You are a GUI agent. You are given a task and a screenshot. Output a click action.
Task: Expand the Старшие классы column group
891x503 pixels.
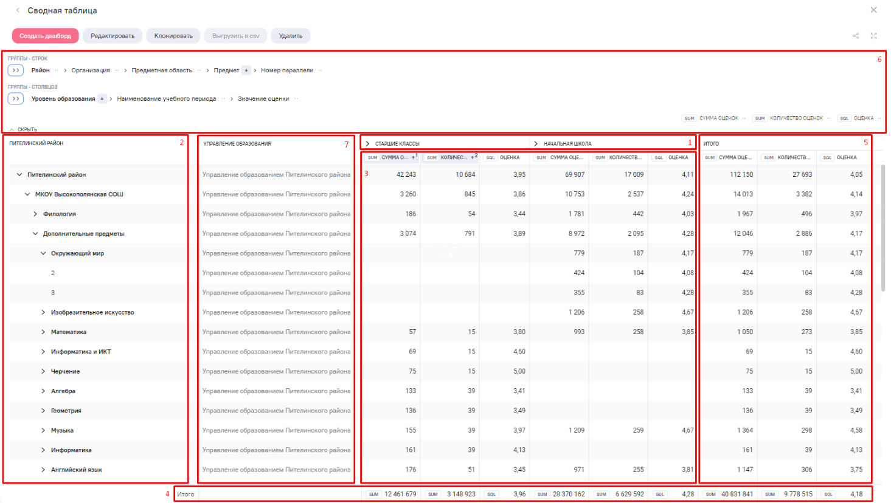(x=367, y=144)
